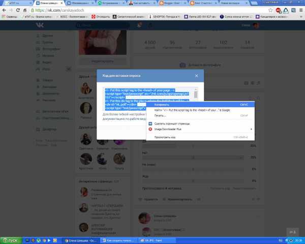Viewport: 305px width, 244px height.
Task: Click inside the embed code text area
Action: (x=149, y=99)
